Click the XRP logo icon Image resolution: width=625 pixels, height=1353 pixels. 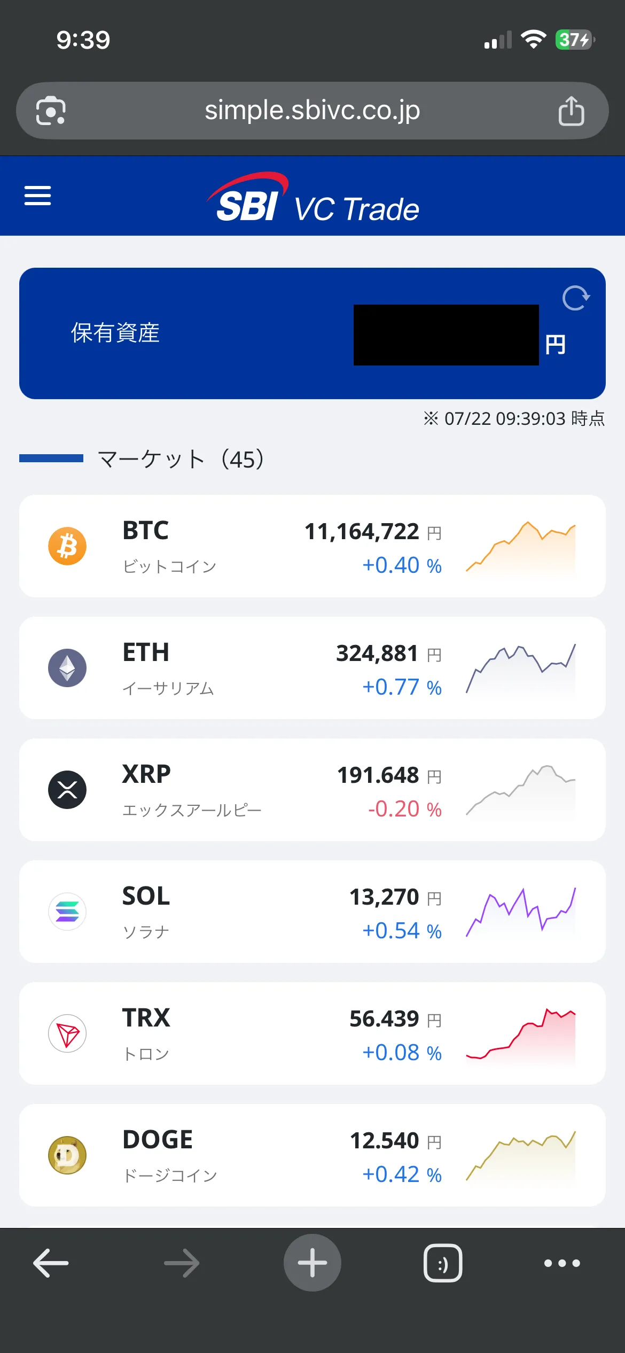(x=67, y=790)
